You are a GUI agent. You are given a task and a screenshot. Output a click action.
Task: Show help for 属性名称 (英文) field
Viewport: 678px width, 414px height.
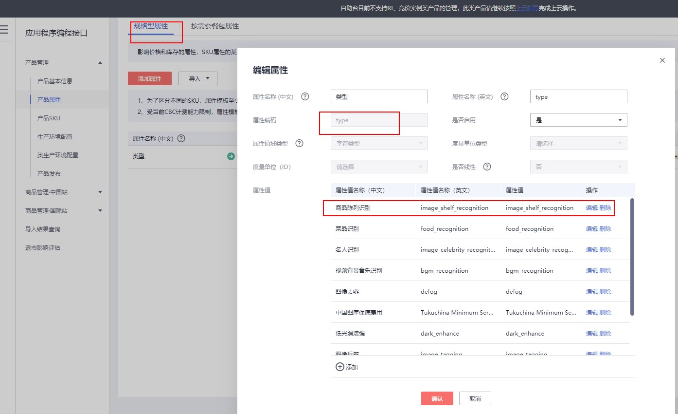click(504, 96)
